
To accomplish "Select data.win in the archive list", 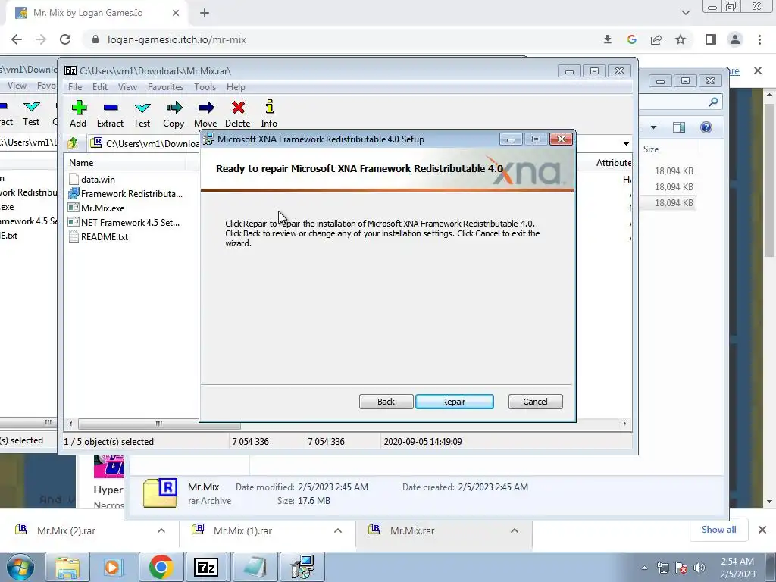I will (98, 179).
